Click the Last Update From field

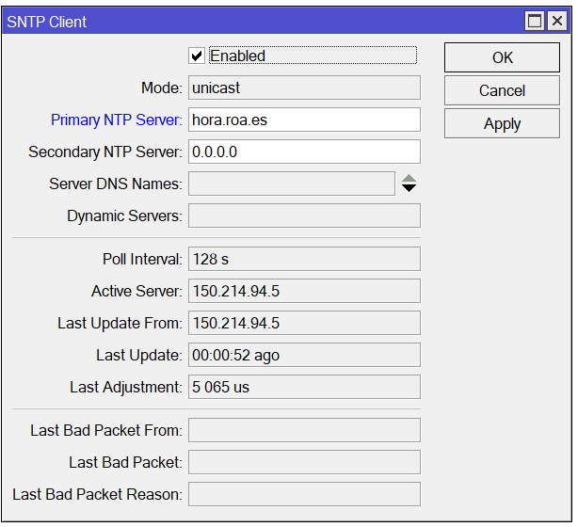304,323
